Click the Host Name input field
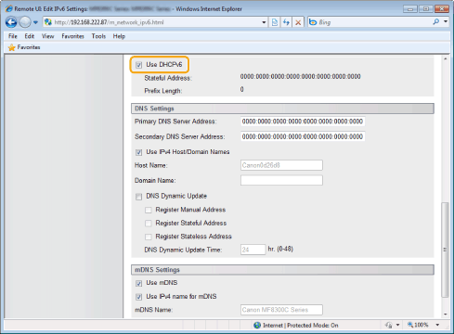This screenshot has width=454, height=334. (x=281, y=165)
